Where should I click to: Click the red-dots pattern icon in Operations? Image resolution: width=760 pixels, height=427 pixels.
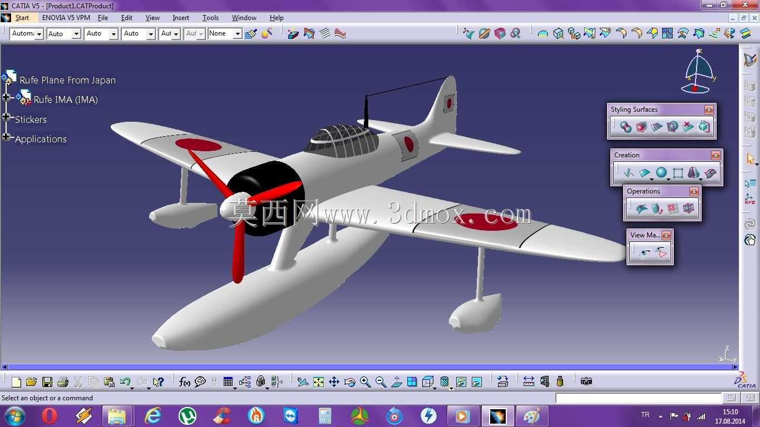pyautogui.click(x=673, y=208)
